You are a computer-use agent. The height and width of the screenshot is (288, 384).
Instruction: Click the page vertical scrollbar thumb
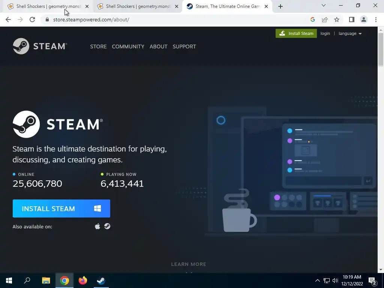coord(381,49)
